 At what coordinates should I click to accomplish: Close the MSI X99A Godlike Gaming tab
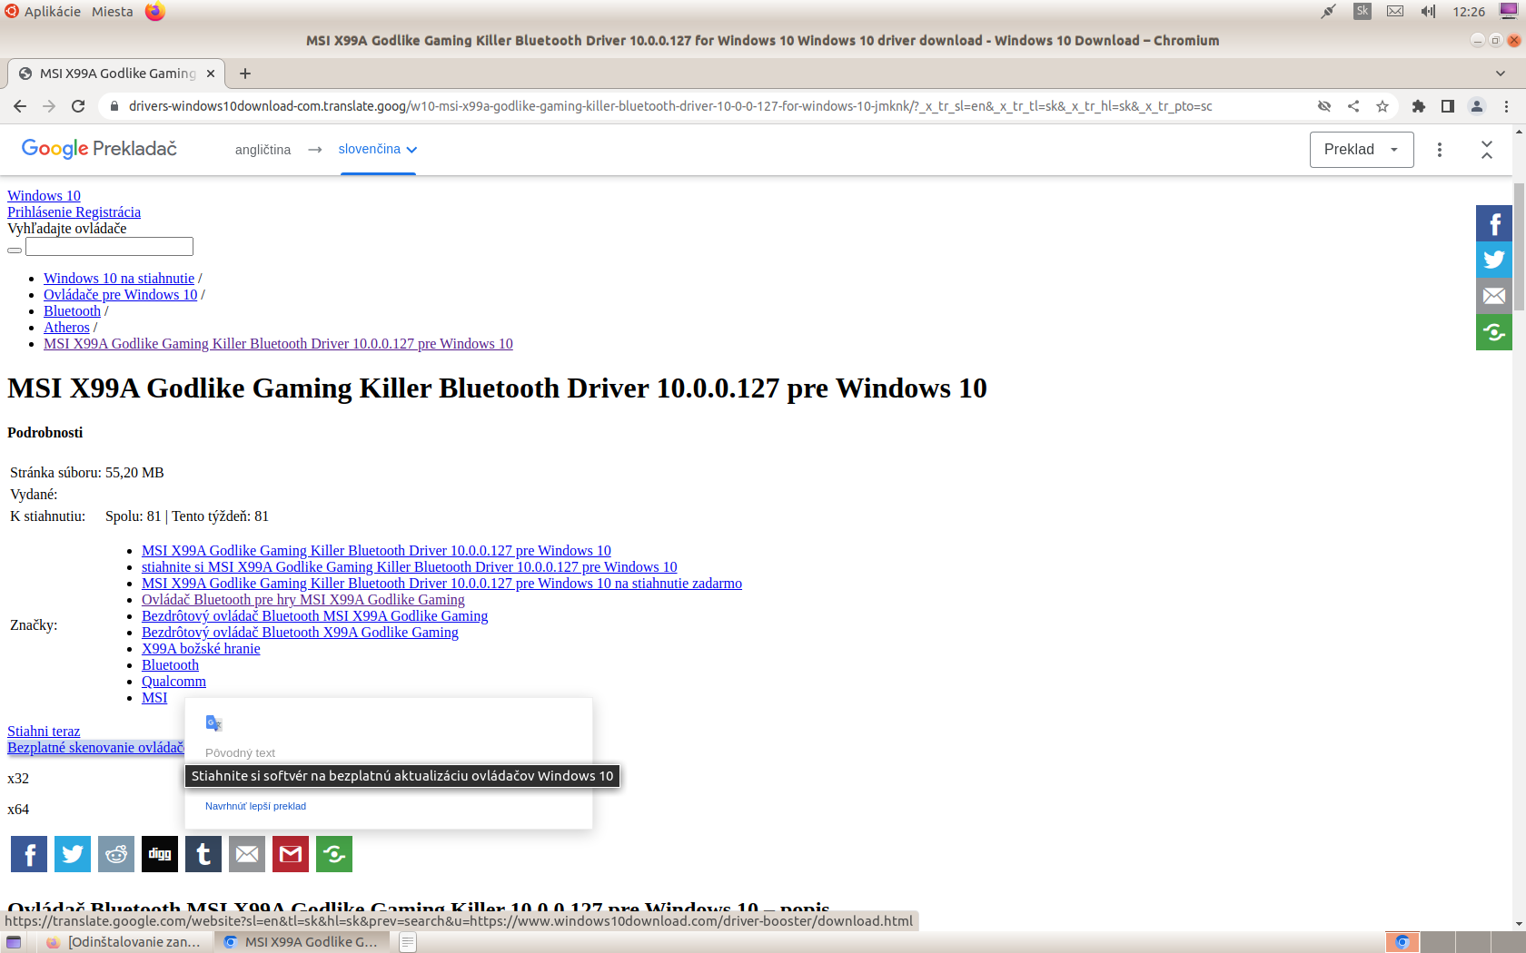(x=211, y=74)
